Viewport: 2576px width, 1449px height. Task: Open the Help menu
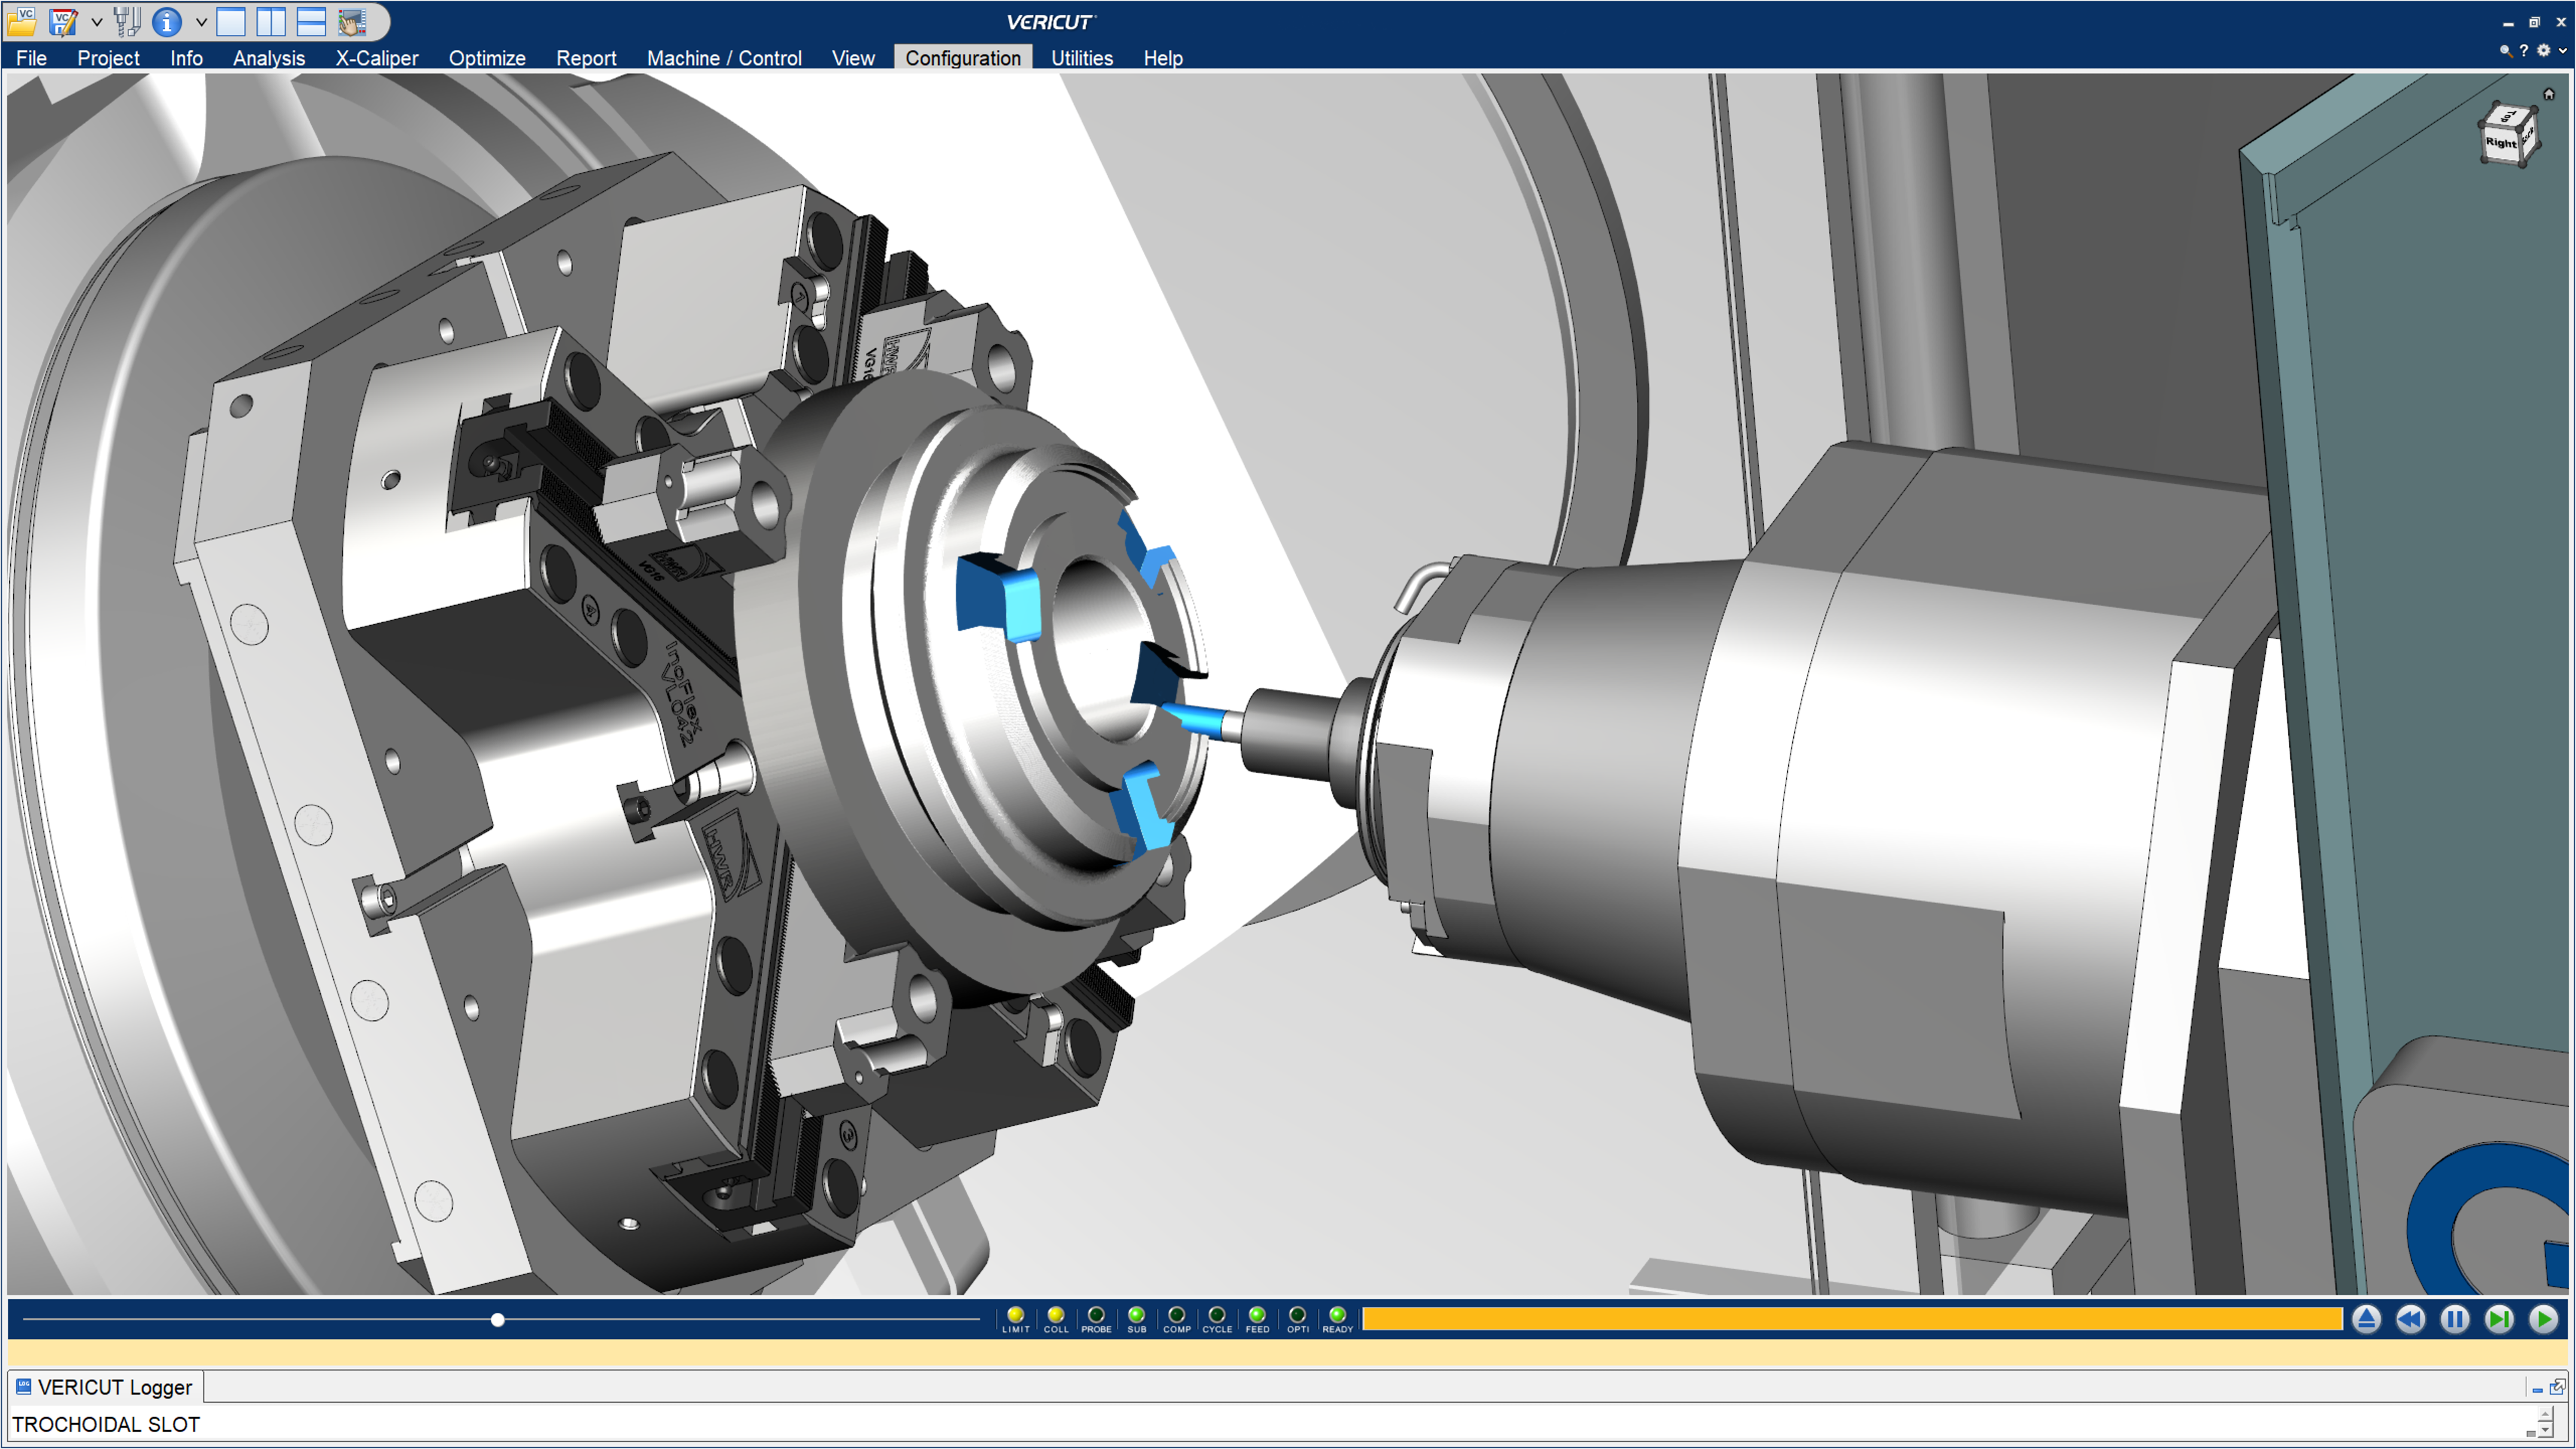[1163, 58]
